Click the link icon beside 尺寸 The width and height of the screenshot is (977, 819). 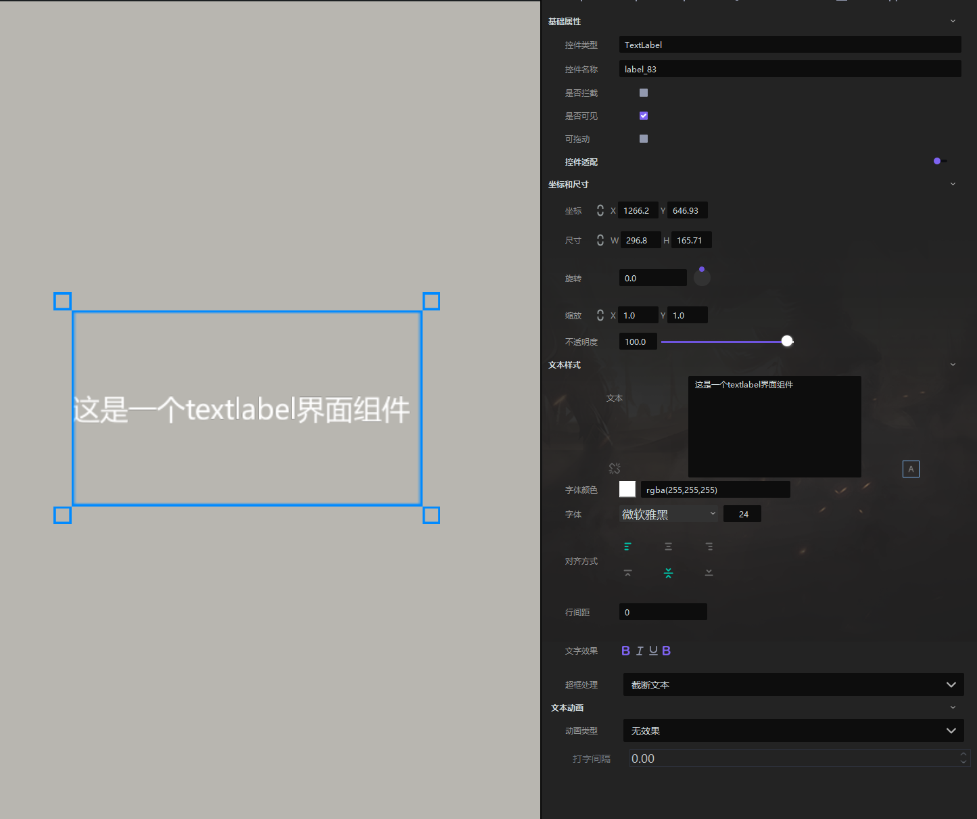pyautogui.click(x=600, y=240)
